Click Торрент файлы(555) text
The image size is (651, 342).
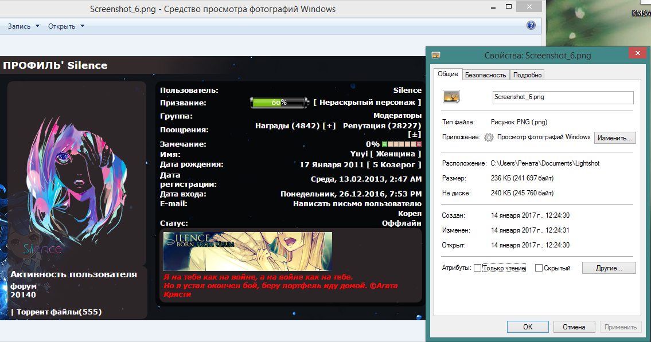59,312
